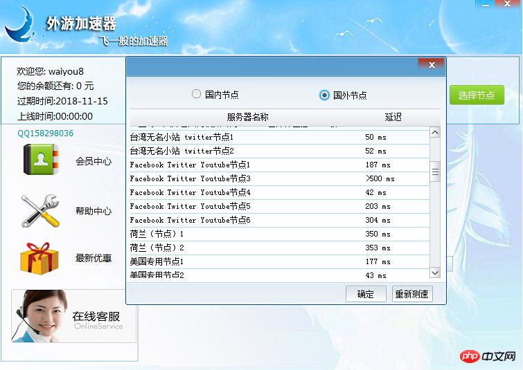Screen dimensions: 523x370
Task: Click the scroll up arrow of node list
Action: 434,133
